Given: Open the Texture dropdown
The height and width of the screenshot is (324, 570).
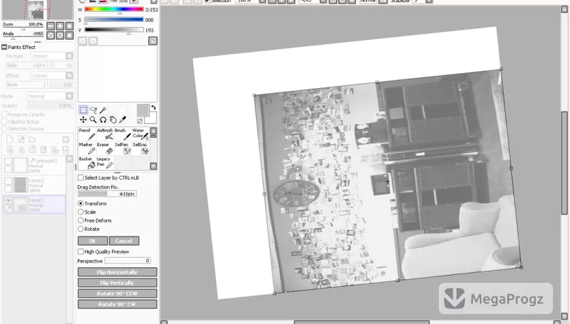Looking at the screenshot, I should [x=69, y=56].
